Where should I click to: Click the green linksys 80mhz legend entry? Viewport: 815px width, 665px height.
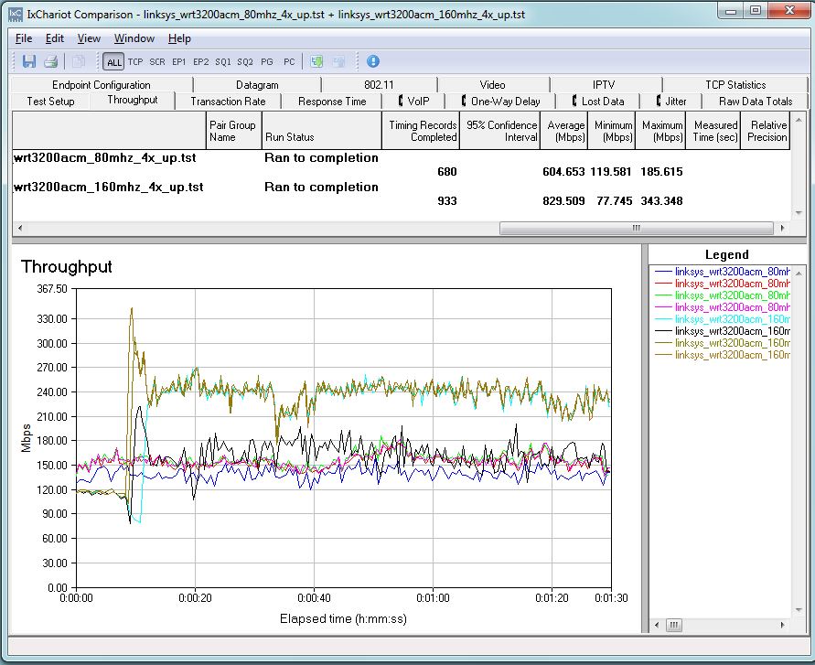click(722, 295)
